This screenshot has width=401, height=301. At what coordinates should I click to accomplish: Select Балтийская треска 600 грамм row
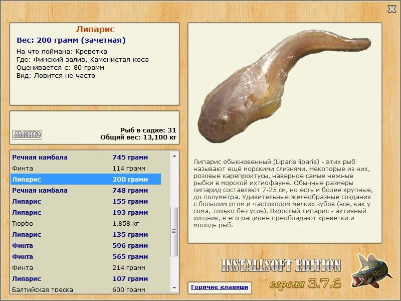(86, 289)
